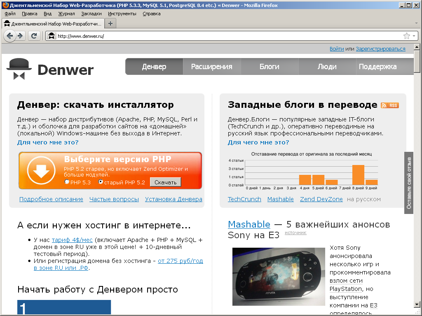Viewport: 422px width, 316px height.
Task: Click Для чего мне это under blogs section
Action: 258,142
